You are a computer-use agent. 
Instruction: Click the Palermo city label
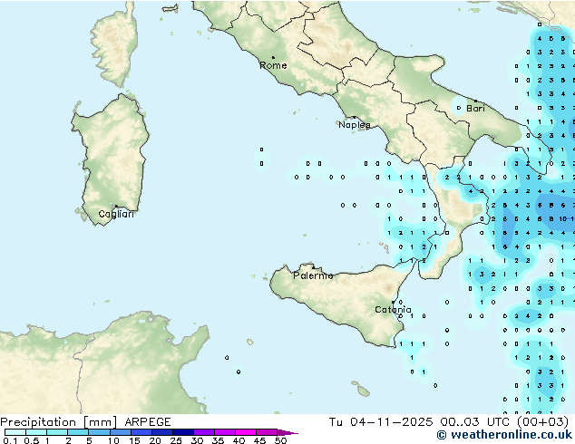click(313, 275)
